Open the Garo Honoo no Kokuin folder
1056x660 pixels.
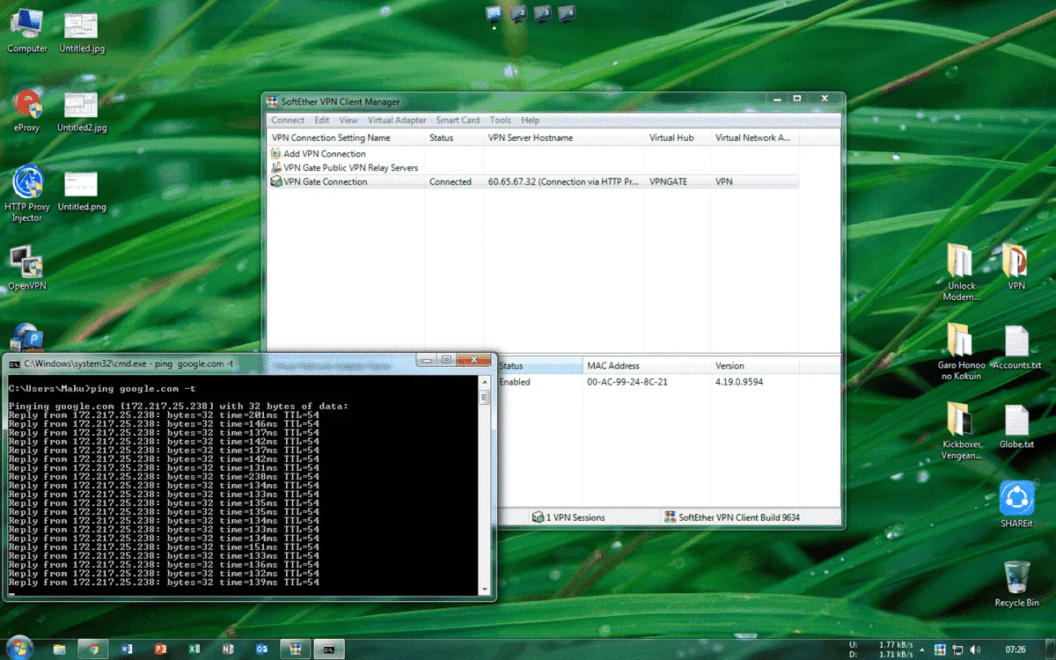(961, 352)
